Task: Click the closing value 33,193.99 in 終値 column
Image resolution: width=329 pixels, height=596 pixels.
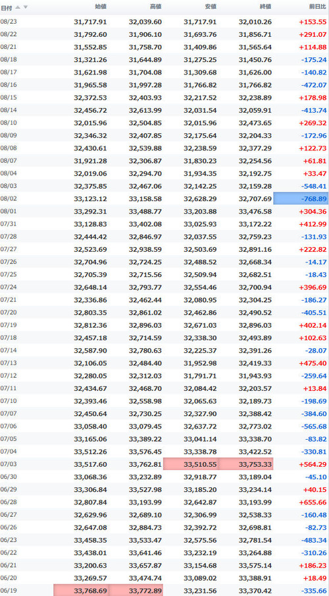Action: click(255, 502)
